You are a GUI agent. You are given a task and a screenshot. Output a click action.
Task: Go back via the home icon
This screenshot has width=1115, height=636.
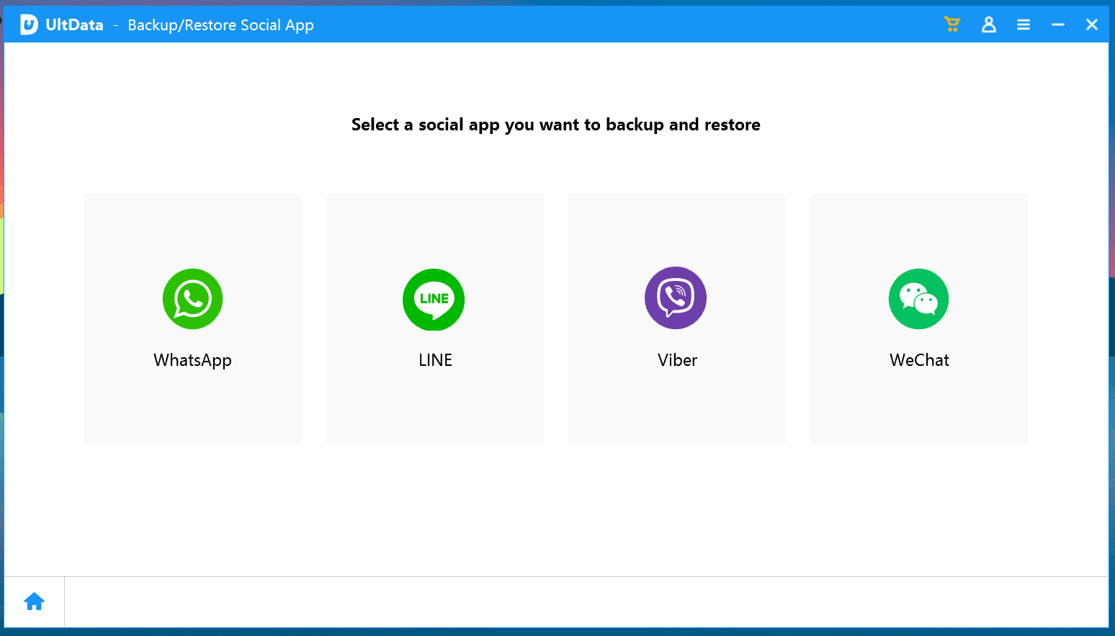tap(35, 601)
